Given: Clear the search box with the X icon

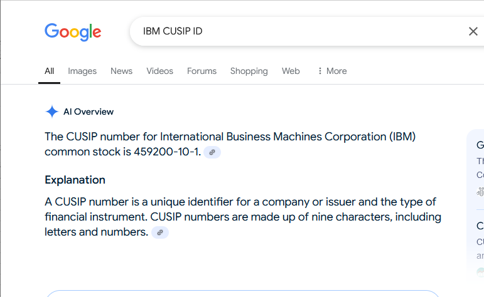Looking at the screenshot, I should pos(473,31).
